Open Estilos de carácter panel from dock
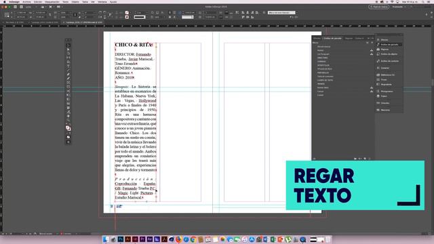Viewport: 434px width, 244px height. click(389, 61)
